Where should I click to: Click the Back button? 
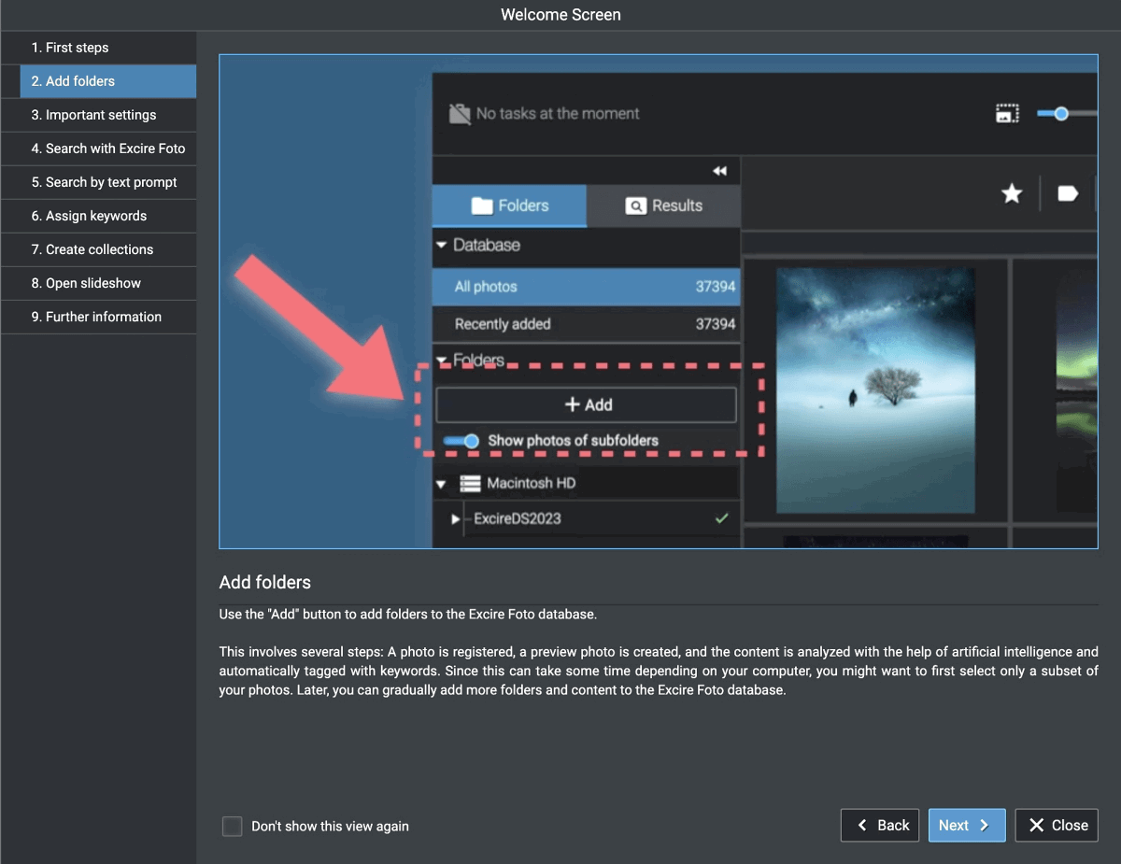click(880, 825)
